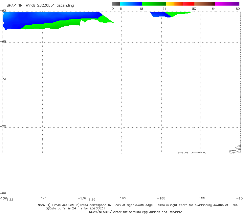Click the color bar value label '5'
Viewport: 243px width, 214px height.
tap(121, 9)
